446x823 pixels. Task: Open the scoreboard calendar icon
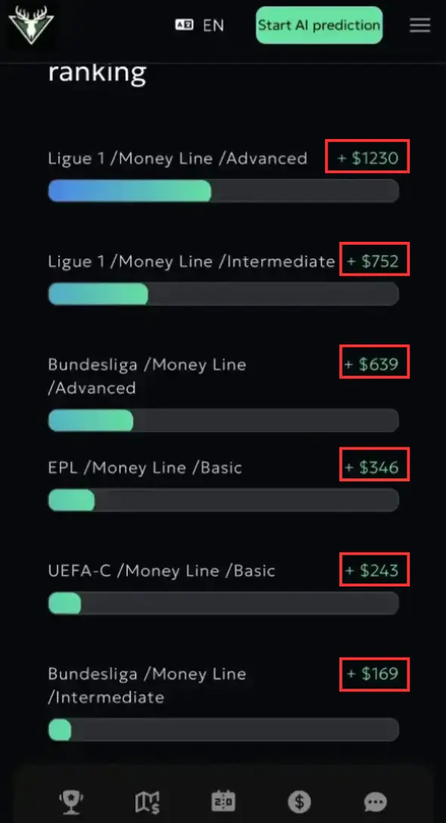(223, 802)
